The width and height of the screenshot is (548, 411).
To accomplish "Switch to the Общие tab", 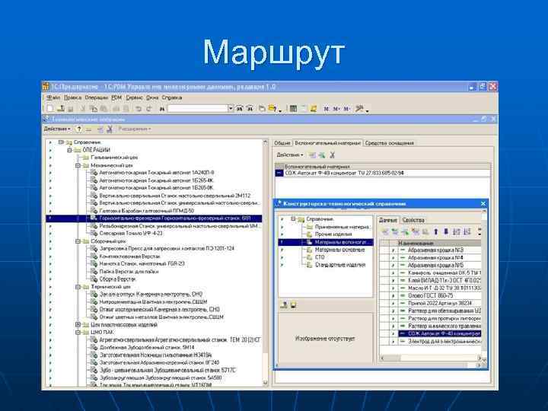I will click(282, 143).
